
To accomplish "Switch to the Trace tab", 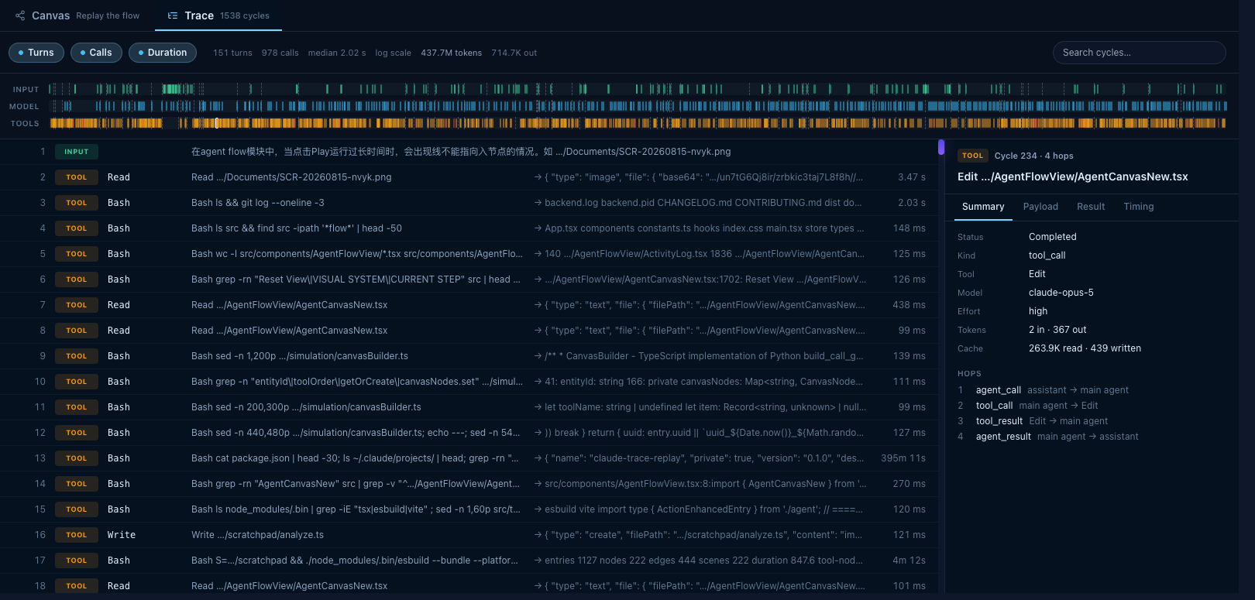I will 218,15.
